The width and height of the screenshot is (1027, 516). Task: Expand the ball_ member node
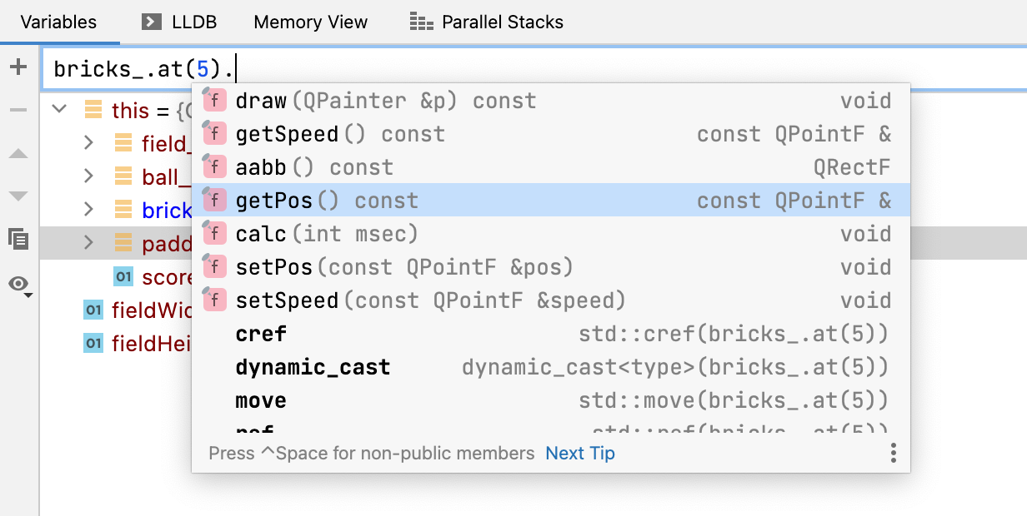click(x=89, y=176)
